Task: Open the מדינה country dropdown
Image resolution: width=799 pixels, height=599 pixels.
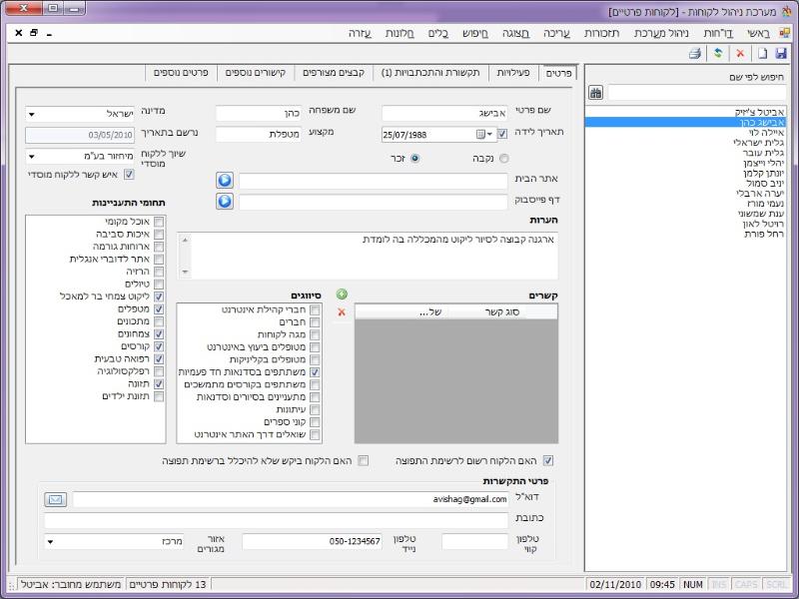Action: 32,114
